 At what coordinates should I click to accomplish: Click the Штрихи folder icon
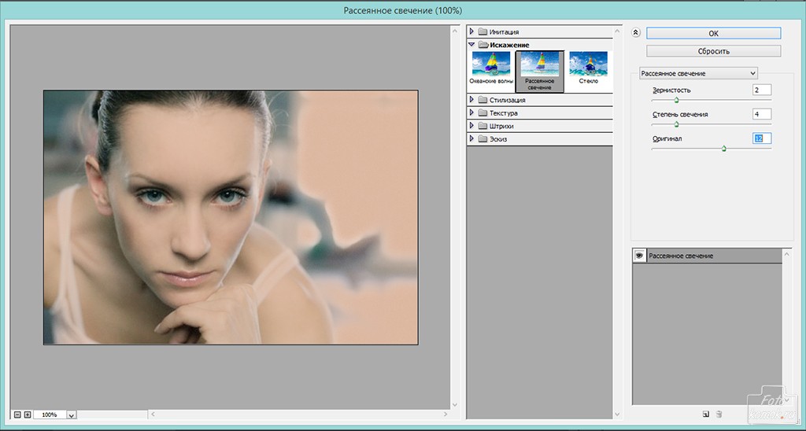coord(482,126)
